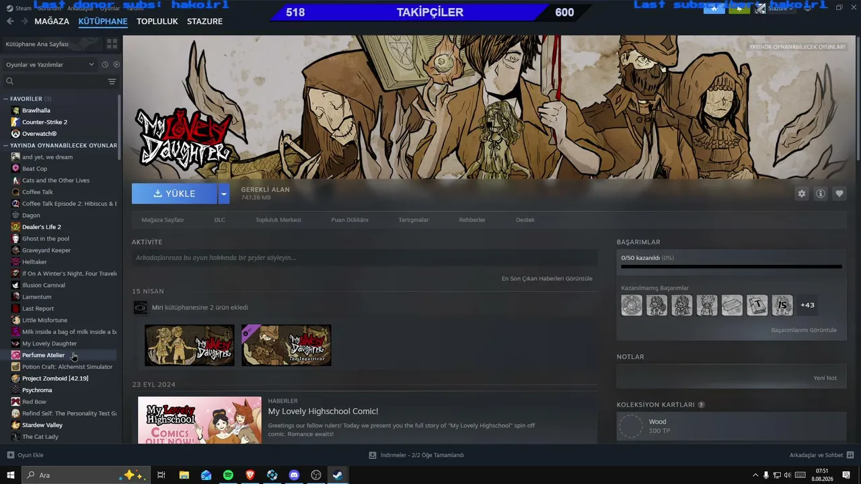Open the Topluluk Merkezi tab
This screenshot has height=484, width=861.
pyautogui.click(x=278, y=220)
